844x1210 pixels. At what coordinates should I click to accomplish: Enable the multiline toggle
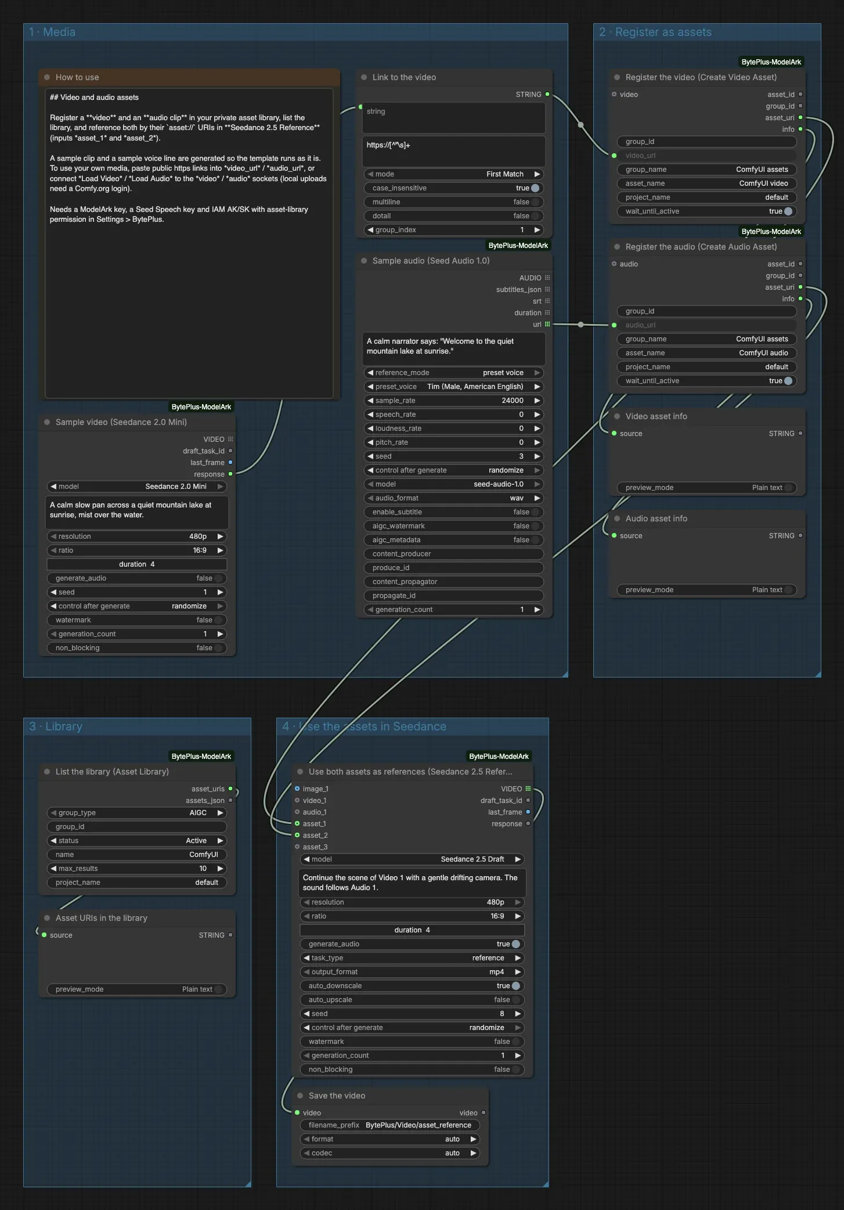(x=535, y=202)
